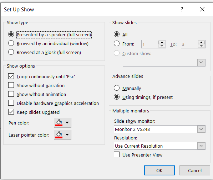Uncheck Loop continuously until 'Esc'

click(x=11, y=76)
